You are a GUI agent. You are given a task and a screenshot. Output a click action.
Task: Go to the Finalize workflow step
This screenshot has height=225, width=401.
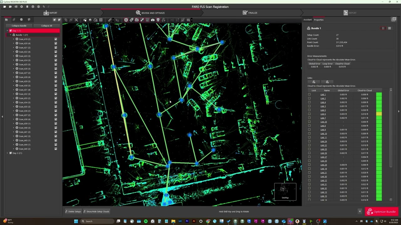point(250,13)
